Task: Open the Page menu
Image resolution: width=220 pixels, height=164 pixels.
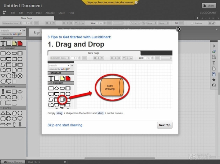Action: coord(39,13)
